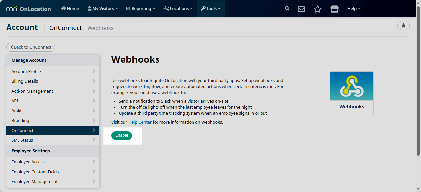Go to Home in navbar

point(70,9)
